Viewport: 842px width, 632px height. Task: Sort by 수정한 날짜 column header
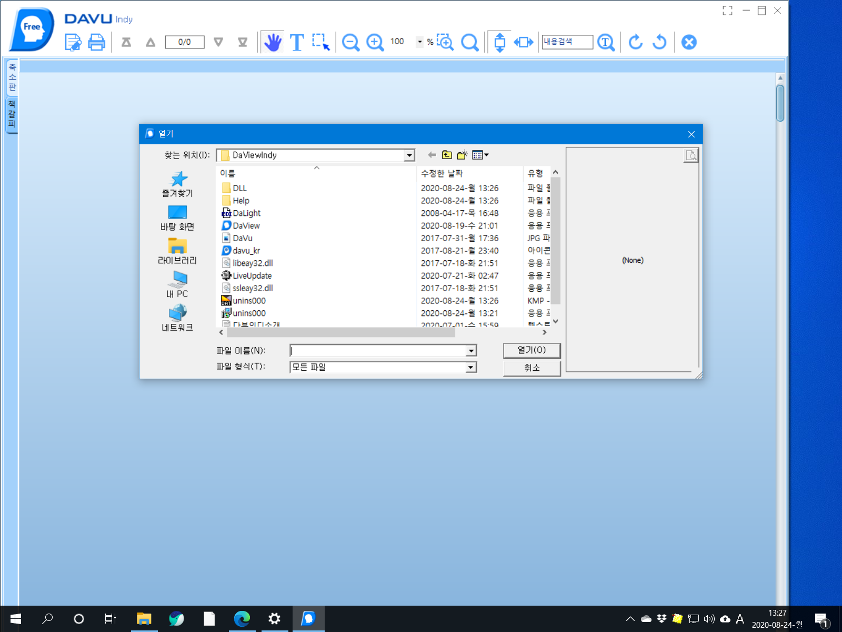point(470,173)
